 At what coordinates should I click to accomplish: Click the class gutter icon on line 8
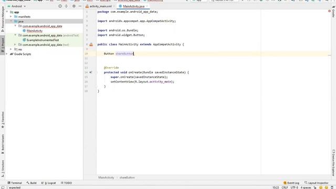pyautogui.click(x=91, y=44)
